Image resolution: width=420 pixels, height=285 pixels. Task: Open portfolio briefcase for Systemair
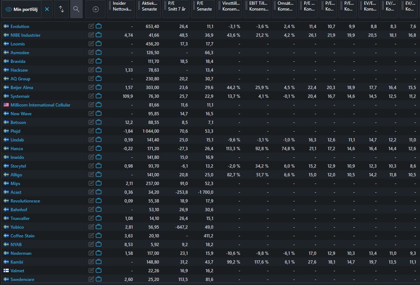click(99, 96)
